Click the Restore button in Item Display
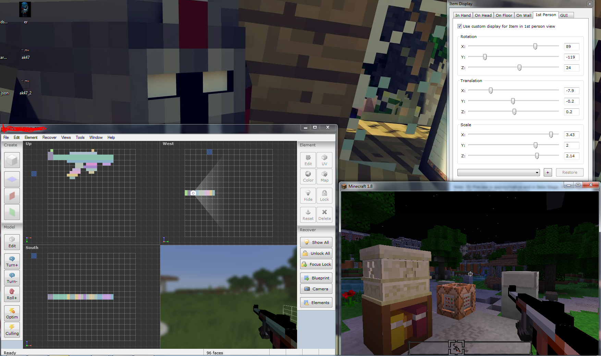Screen dimensions: 601x356 click(569, 172)
